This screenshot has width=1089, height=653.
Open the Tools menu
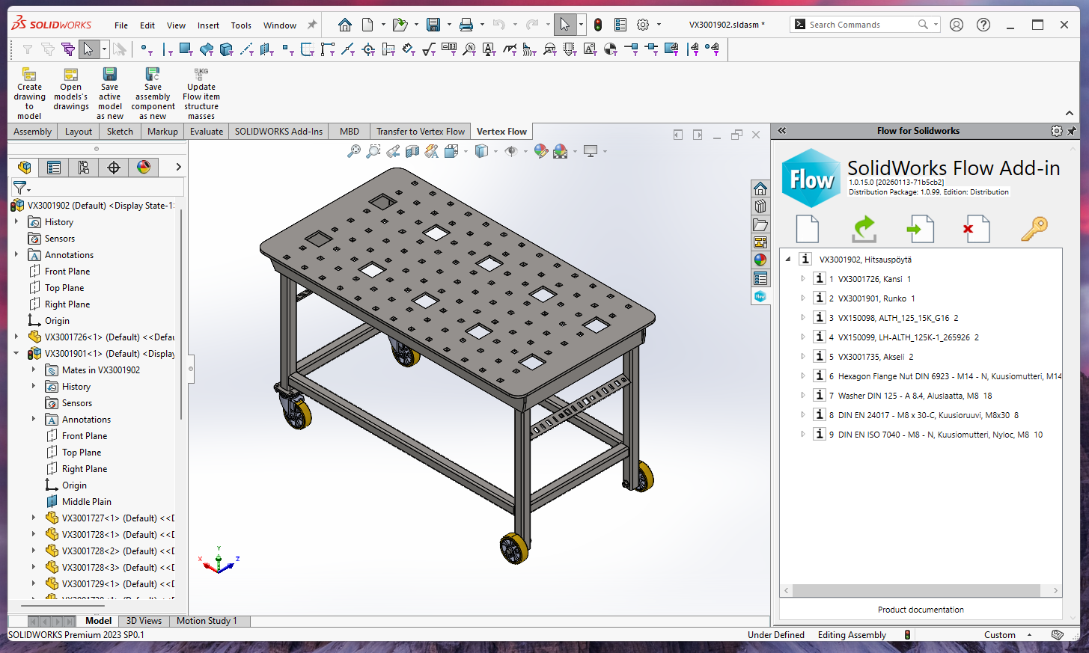[240, 25]
